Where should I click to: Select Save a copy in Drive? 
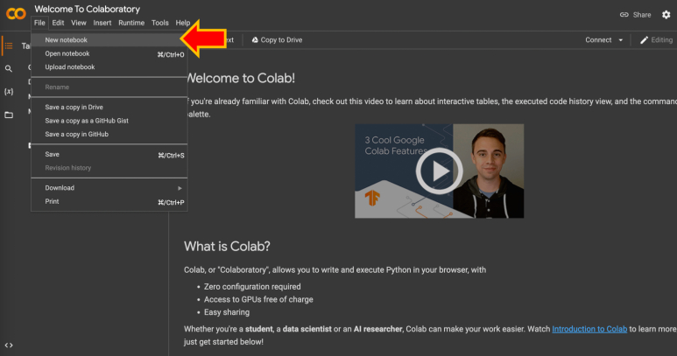point(74,108)
